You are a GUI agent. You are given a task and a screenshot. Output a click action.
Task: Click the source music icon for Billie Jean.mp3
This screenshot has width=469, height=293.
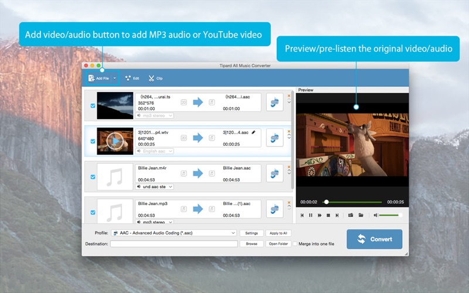(x=183, y=209)
